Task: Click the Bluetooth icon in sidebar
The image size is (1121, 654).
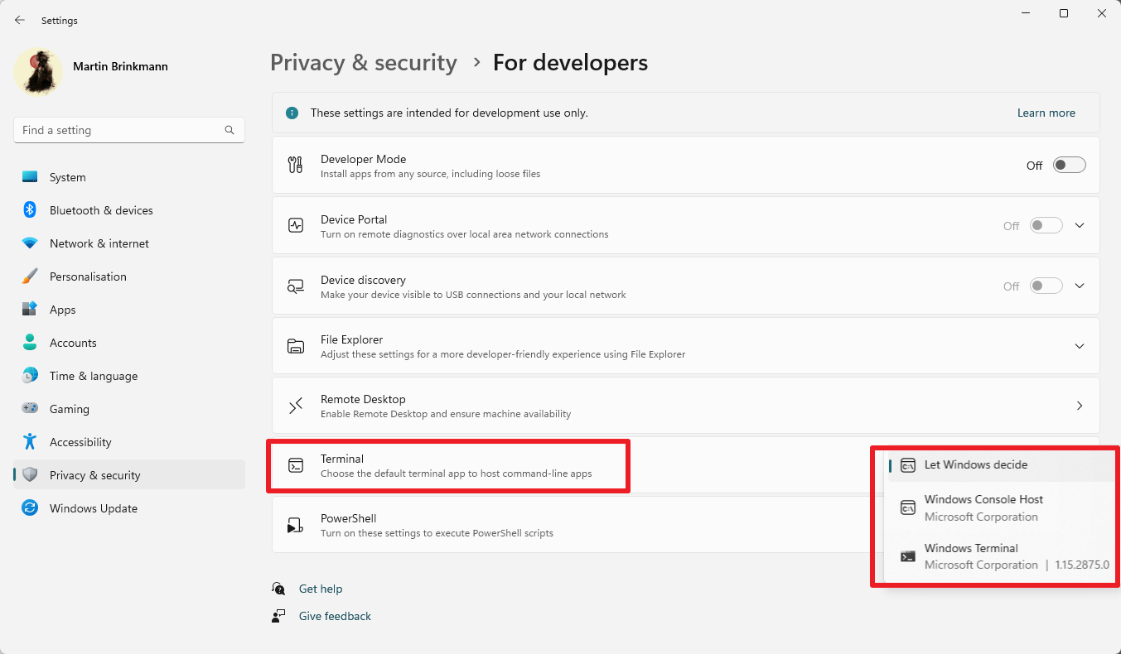Action: tap(30, 210)
